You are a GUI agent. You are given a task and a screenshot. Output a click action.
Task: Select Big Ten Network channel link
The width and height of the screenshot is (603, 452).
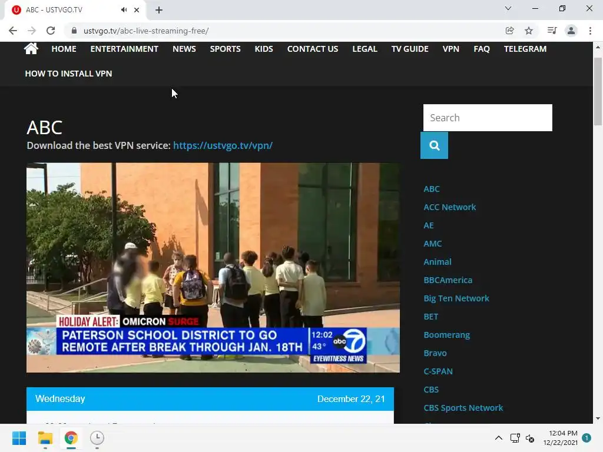pos(456,298)
